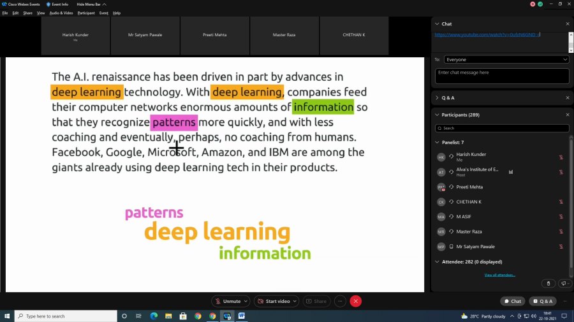574x322 pixels.
Task: Click Preeti Mehta's avatar icon
Action: [x=441, y=187]
